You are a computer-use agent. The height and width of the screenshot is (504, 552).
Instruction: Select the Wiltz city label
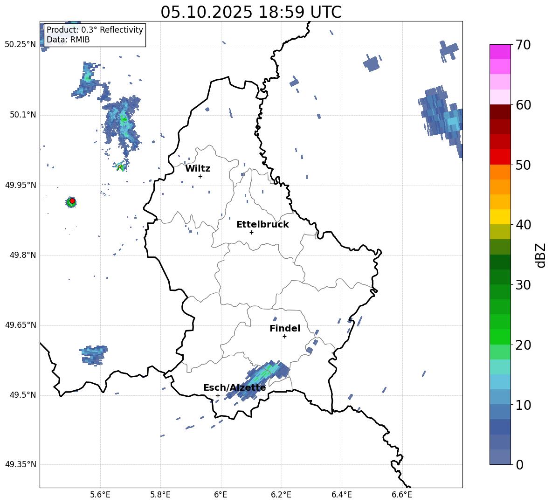coord(198,169)
